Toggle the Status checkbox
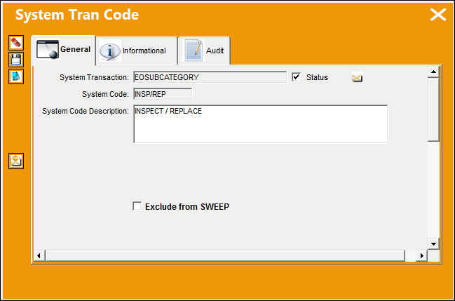This screenshot has height=301, width=455. coord(296,77)
